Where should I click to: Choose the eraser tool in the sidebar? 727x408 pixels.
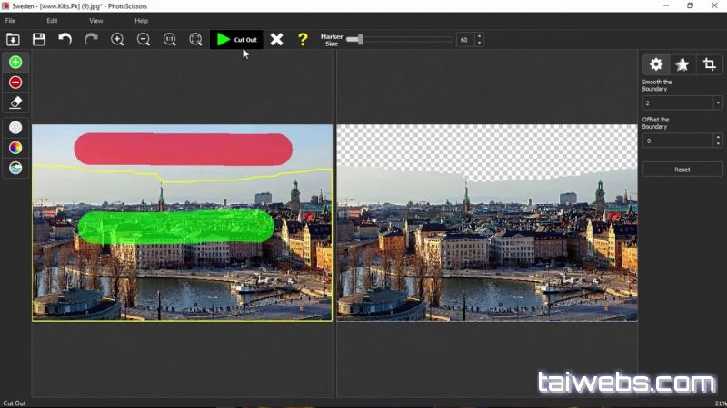click(15, 102)
